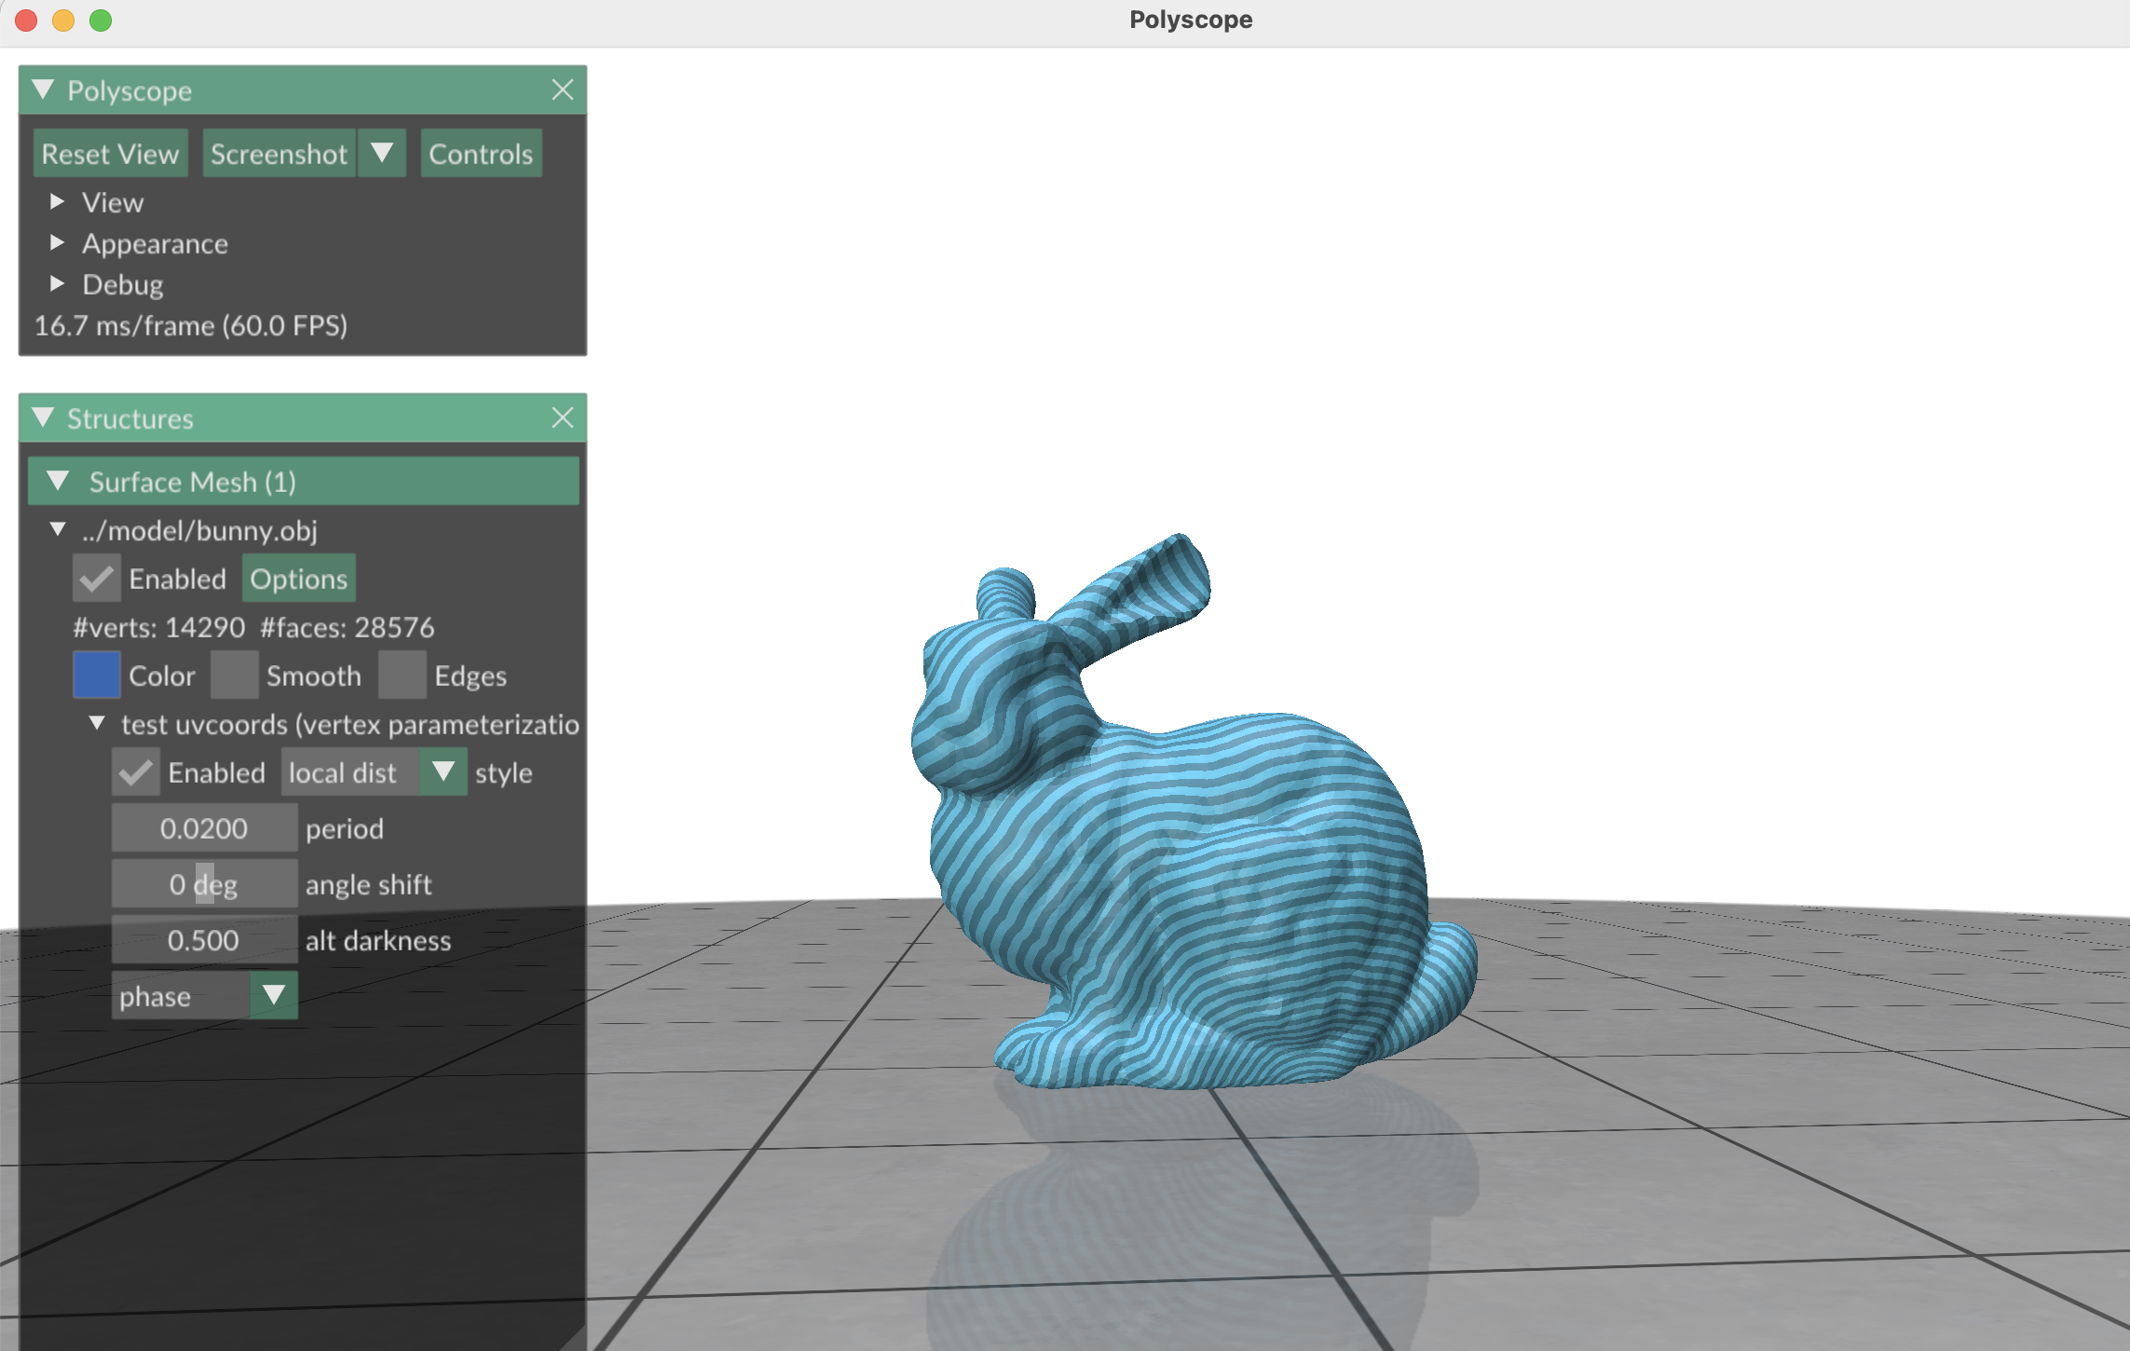Take a screenshot with Screenshot button

click(x=279, y=154)
